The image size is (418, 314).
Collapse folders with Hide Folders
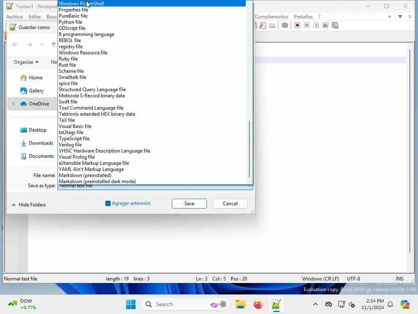[29, 205]
